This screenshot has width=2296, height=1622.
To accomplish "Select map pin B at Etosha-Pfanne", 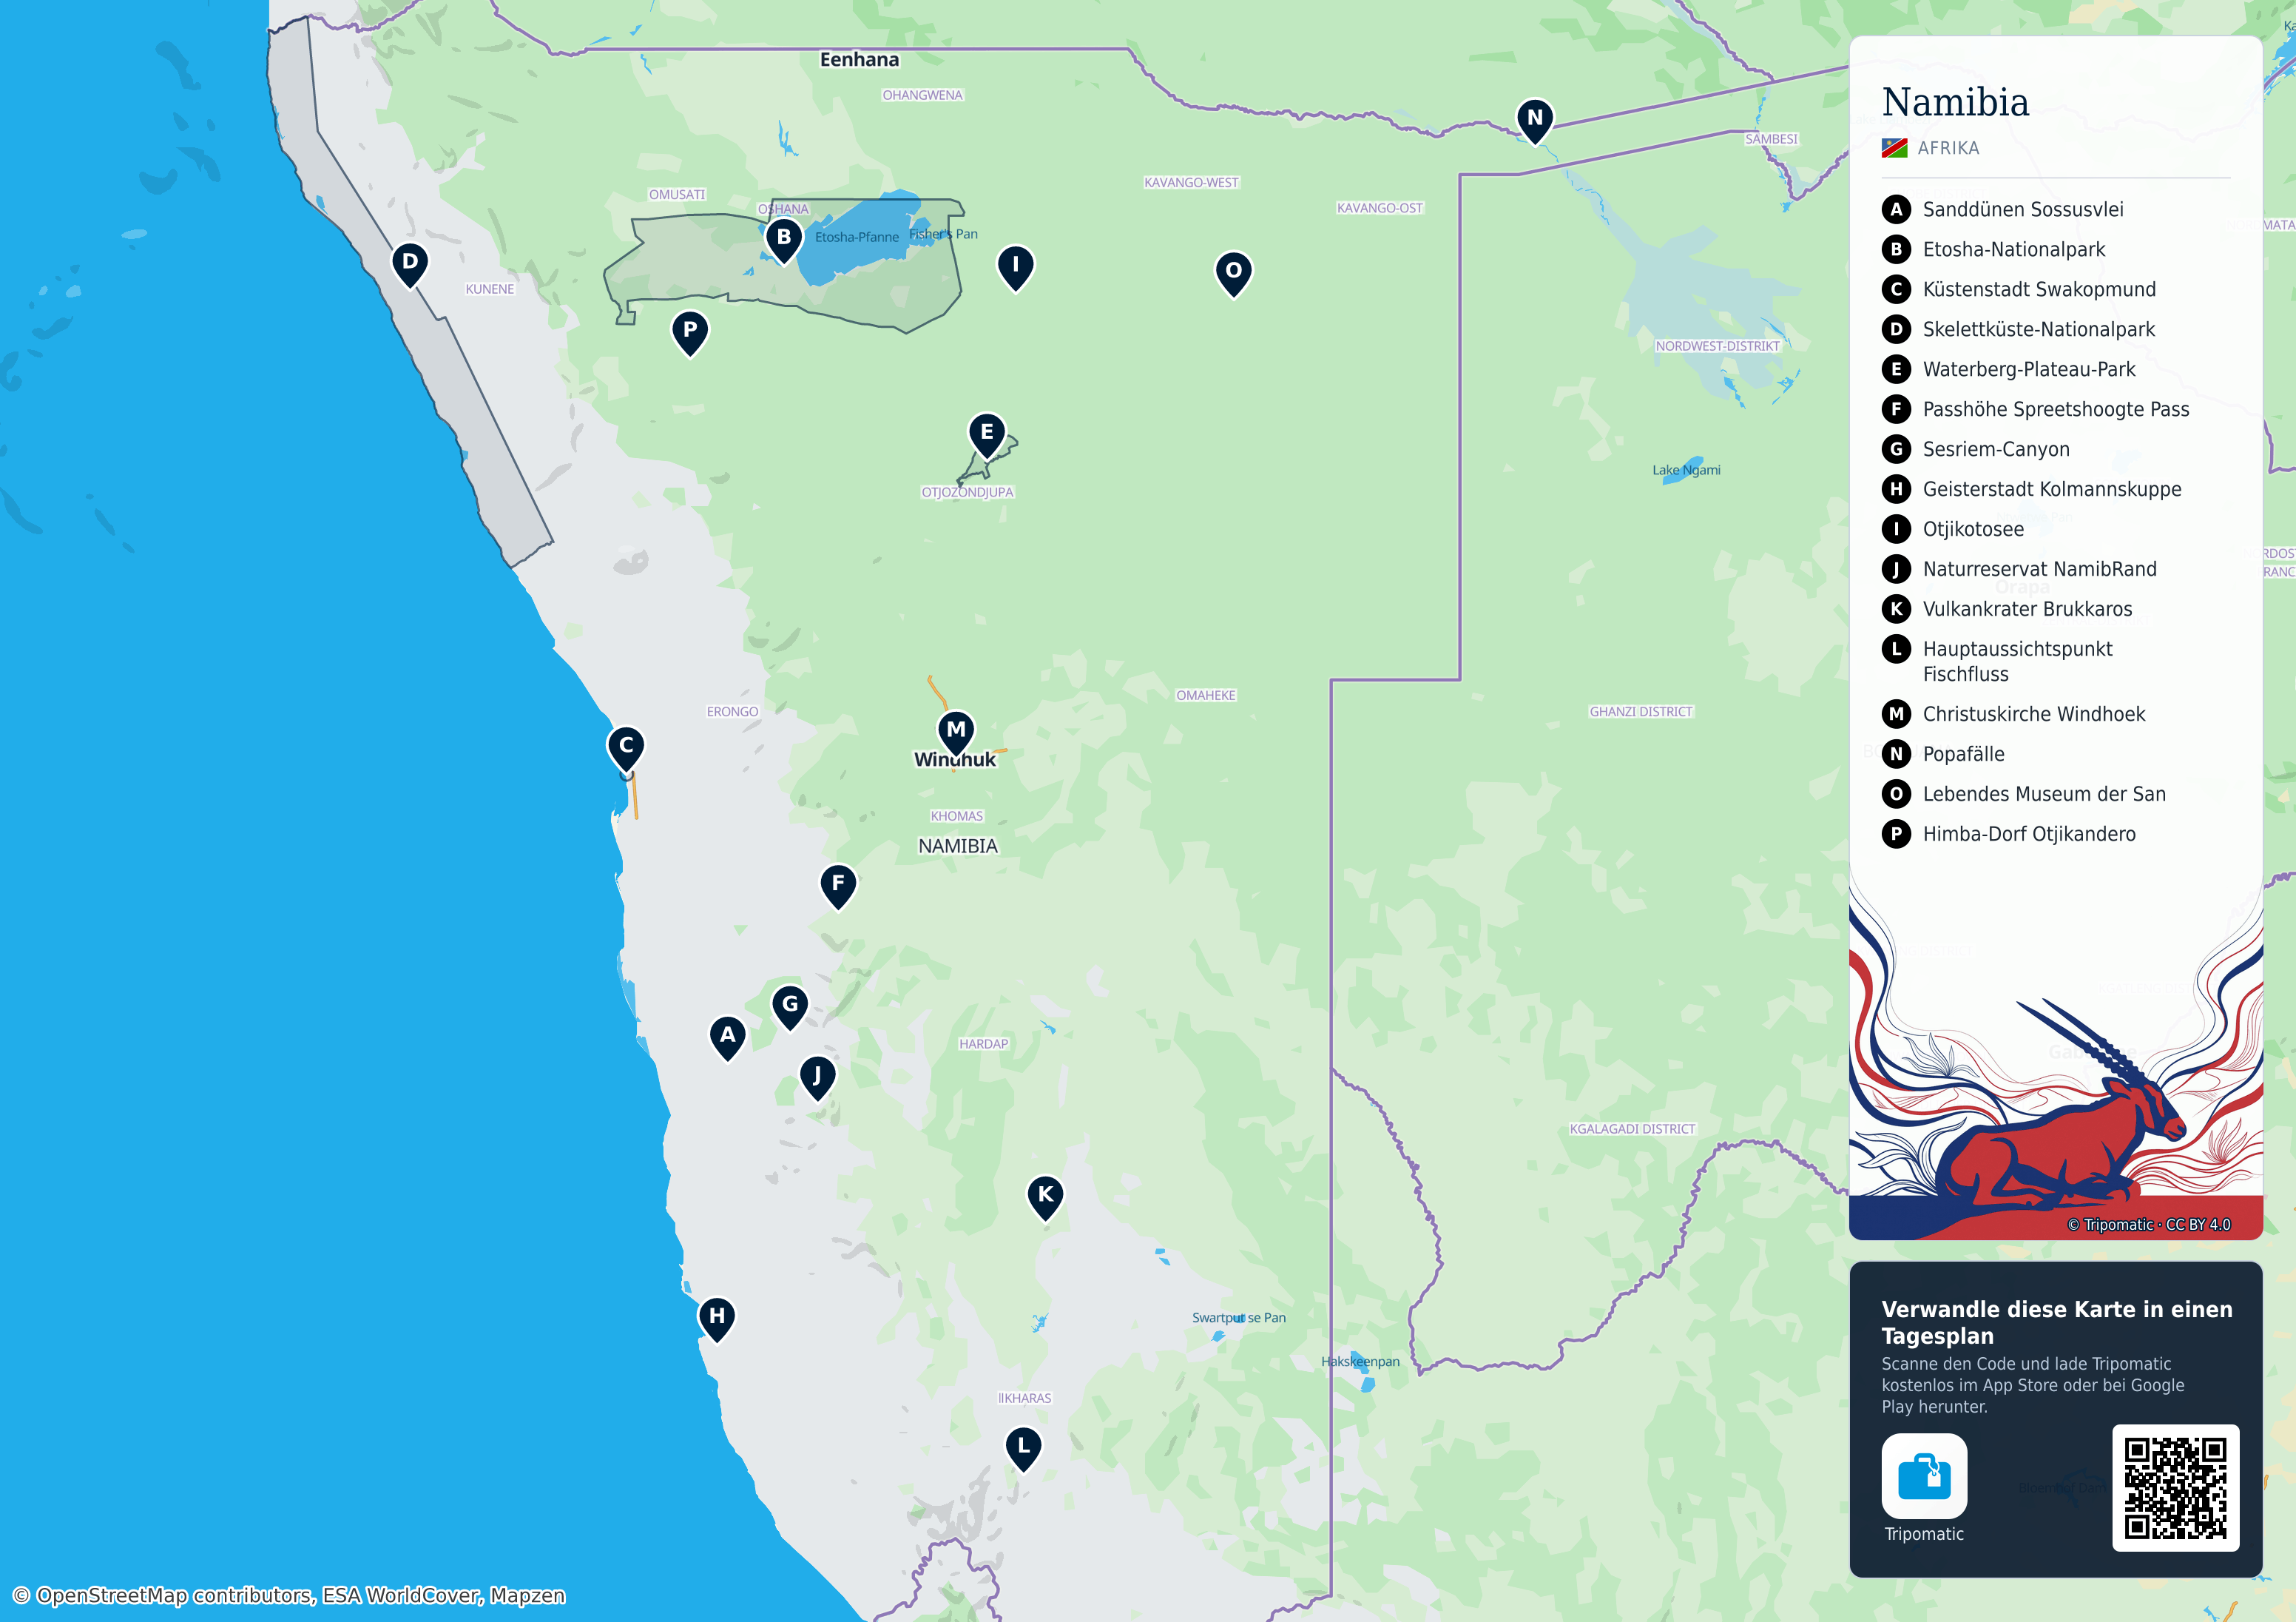I will click(x=784, y=240).
